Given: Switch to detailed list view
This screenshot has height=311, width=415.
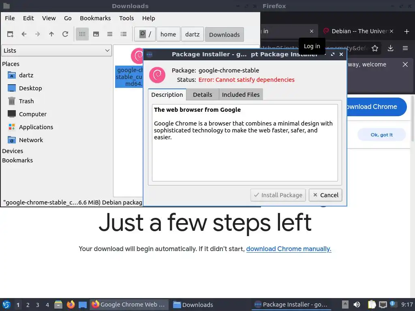Looking at the screenshot, I should (124, 34).
